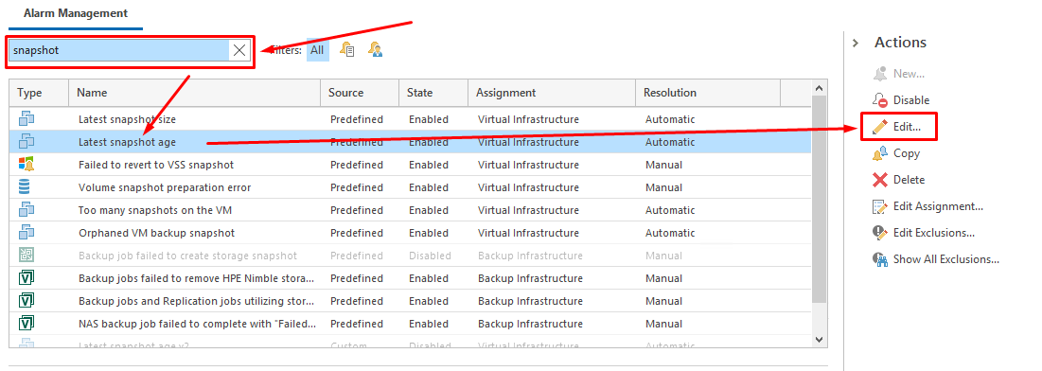This screenshot has height=371, width=1042.
Task: Toggle the predefined alarms filter icon
Action: pos(347,50)
